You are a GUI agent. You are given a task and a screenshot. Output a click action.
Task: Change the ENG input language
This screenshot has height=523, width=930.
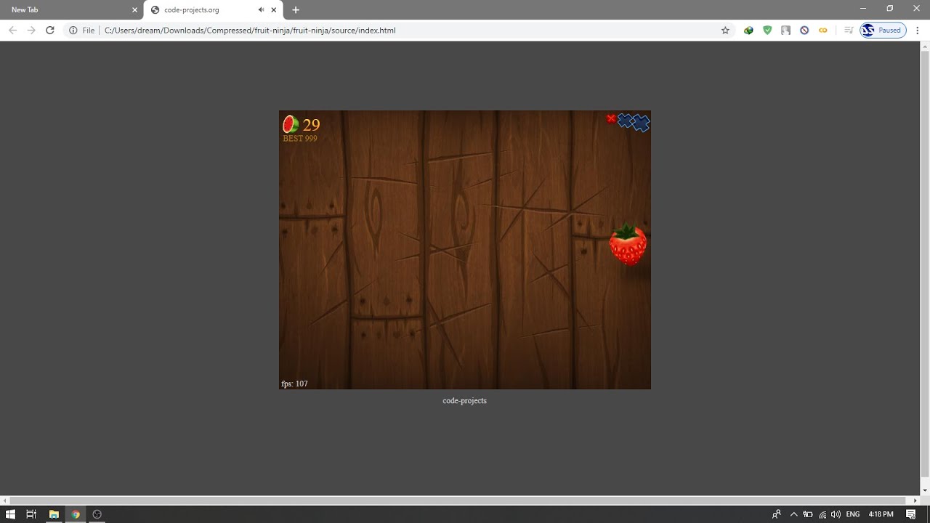click(x=853, y=514)
